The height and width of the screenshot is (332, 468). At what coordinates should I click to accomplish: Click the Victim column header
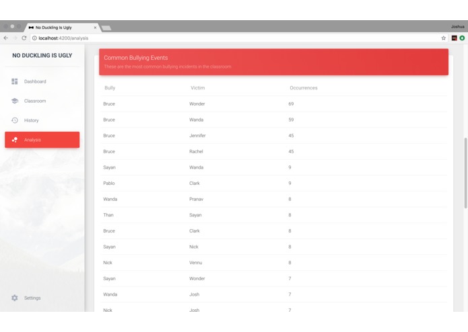click(197, 88)
